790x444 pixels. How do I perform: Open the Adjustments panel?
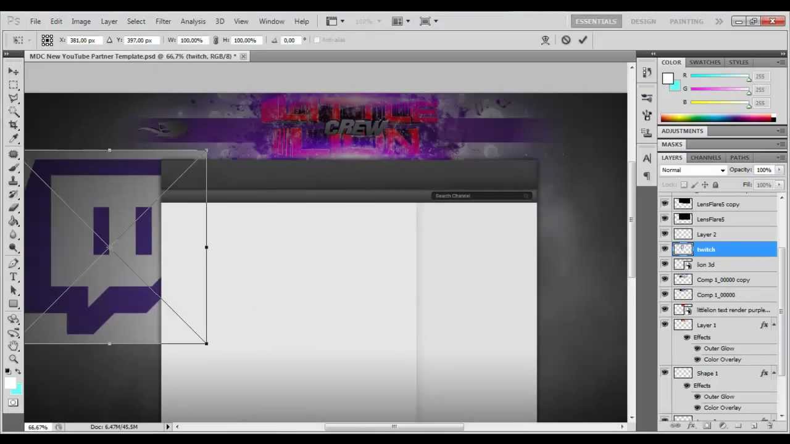(x=682, y=131)
